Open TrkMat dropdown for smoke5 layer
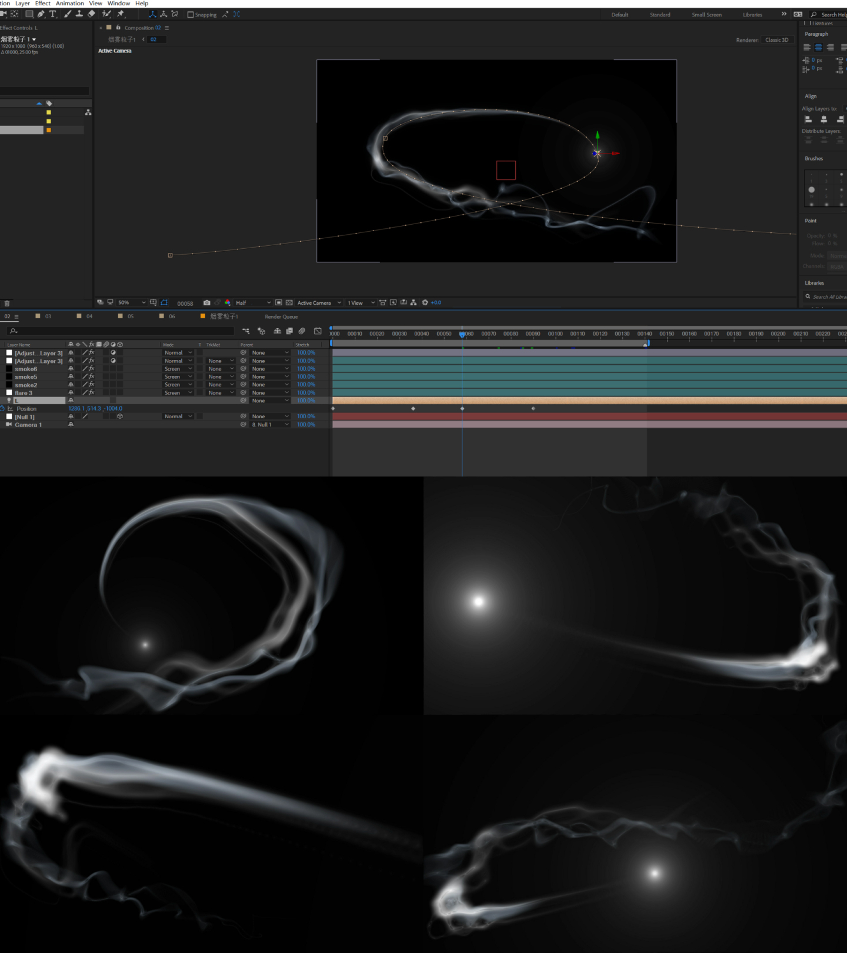847x953 pixels. (221, 376)
